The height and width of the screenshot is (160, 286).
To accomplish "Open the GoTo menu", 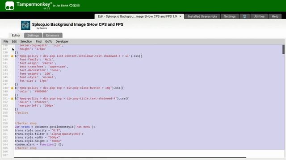I will click(x=49, y=41).
